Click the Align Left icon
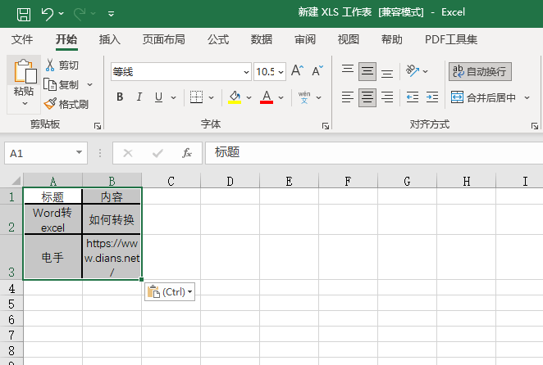Screen dimensions: 543x365 pyautogui.click(x=348, y=97)
